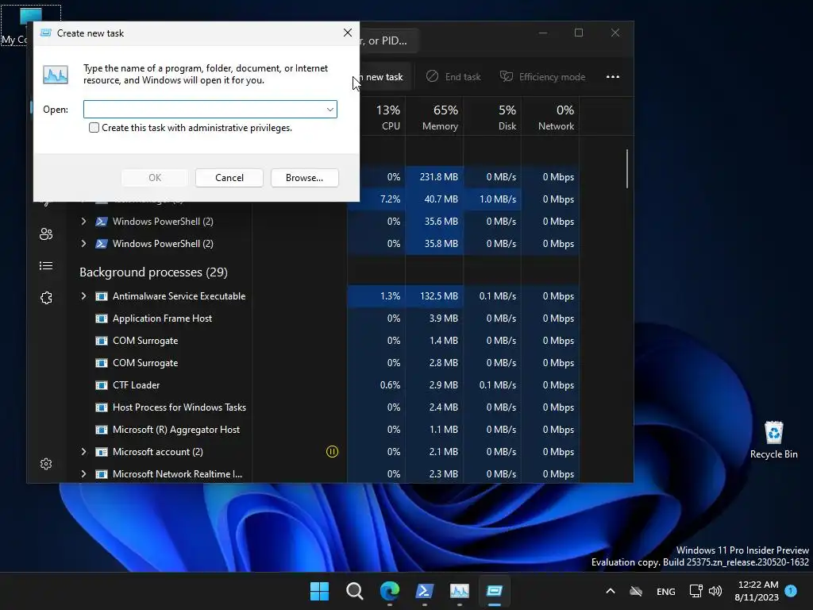Open notification bell badge

pos(791,590)
